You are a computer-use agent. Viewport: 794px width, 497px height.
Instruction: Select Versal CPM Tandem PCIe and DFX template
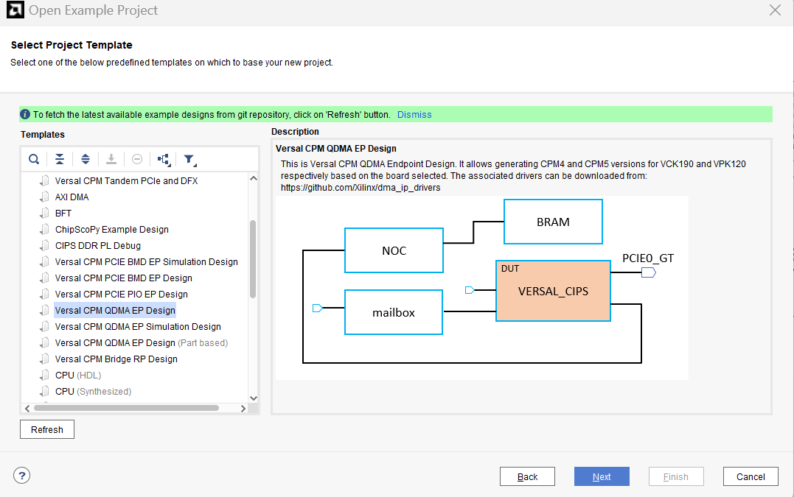coord(126,180)
